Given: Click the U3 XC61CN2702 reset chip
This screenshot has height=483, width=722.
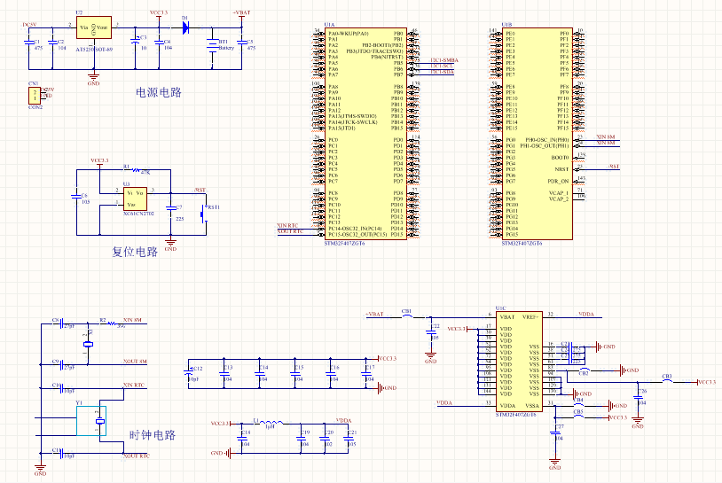Looking at the screenshot, I should pos(135,199).
